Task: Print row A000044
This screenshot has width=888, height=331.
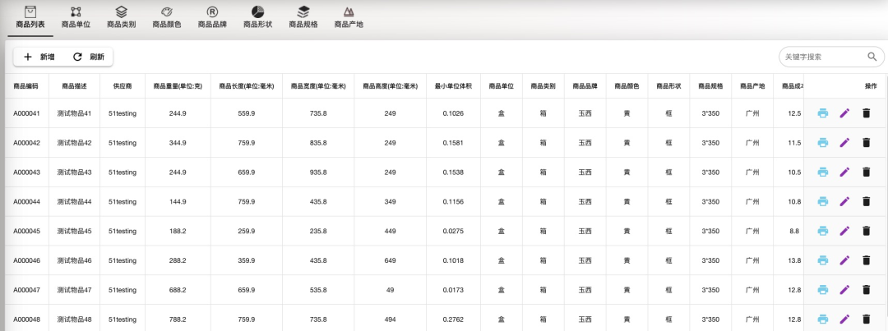Action: point(823,201)
